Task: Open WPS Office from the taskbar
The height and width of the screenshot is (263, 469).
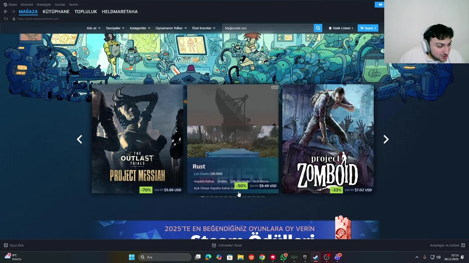Action: coord(251,257)
